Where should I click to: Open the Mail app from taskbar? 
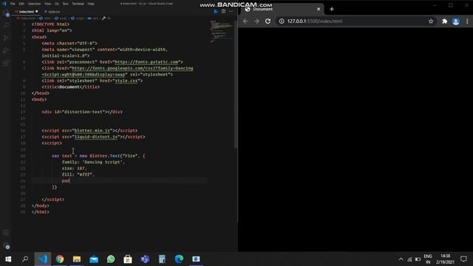click(94, 259)
